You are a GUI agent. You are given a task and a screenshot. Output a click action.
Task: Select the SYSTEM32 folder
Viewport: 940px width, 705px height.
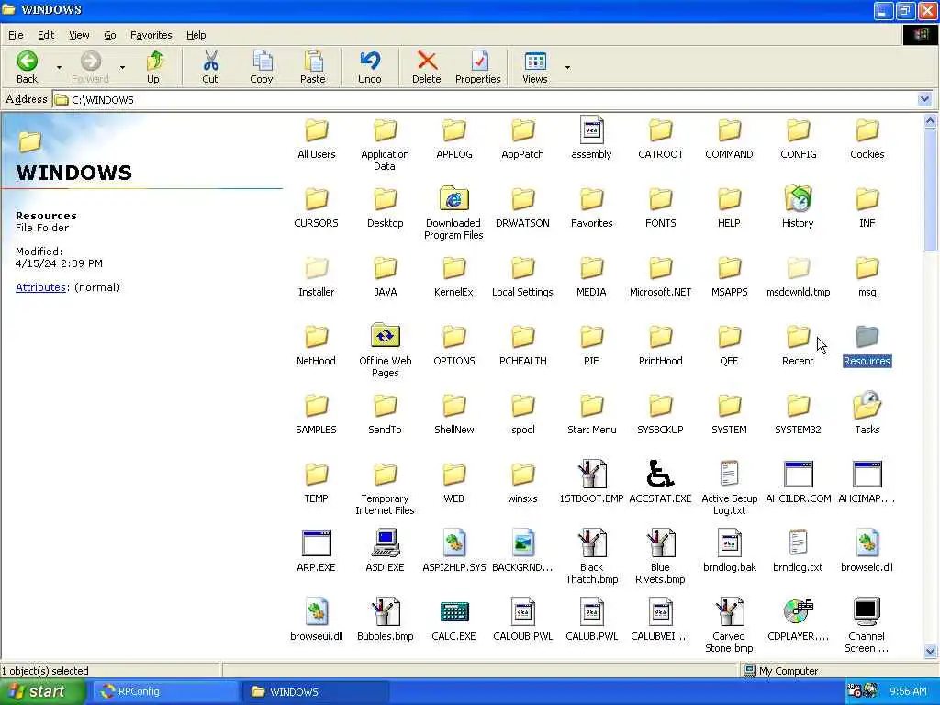pyautogui.click(x=798, y=412)
